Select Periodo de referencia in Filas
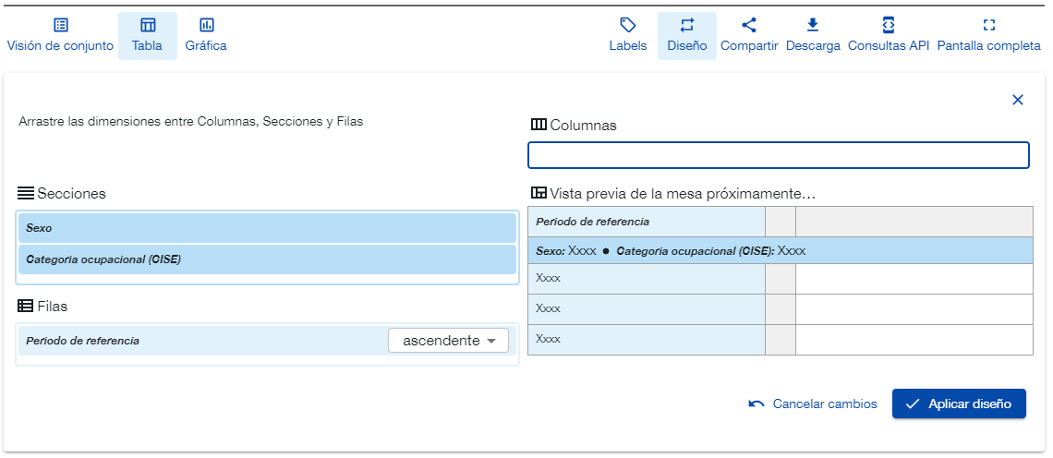Screen dimensions: 1053x458 pyautogui.click(x=203, y=341)
